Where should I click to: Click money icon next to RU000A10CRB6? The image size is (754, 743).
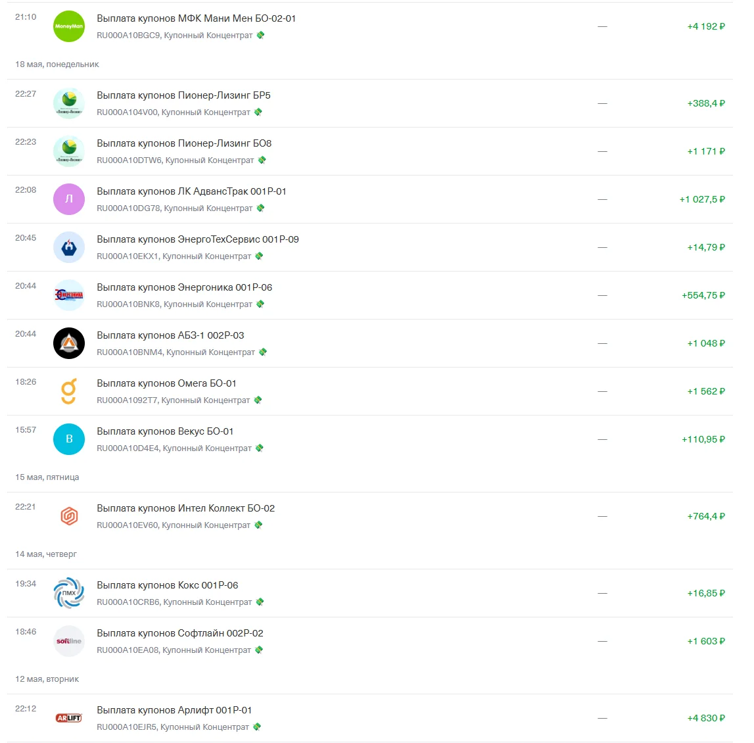(x=260, y=602)
